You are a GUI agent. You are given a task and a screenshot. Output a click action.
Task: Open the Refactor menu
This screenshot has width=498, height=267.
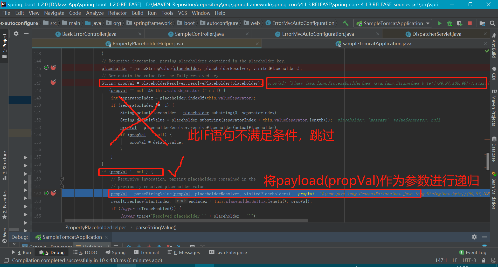tap(117, 13)
